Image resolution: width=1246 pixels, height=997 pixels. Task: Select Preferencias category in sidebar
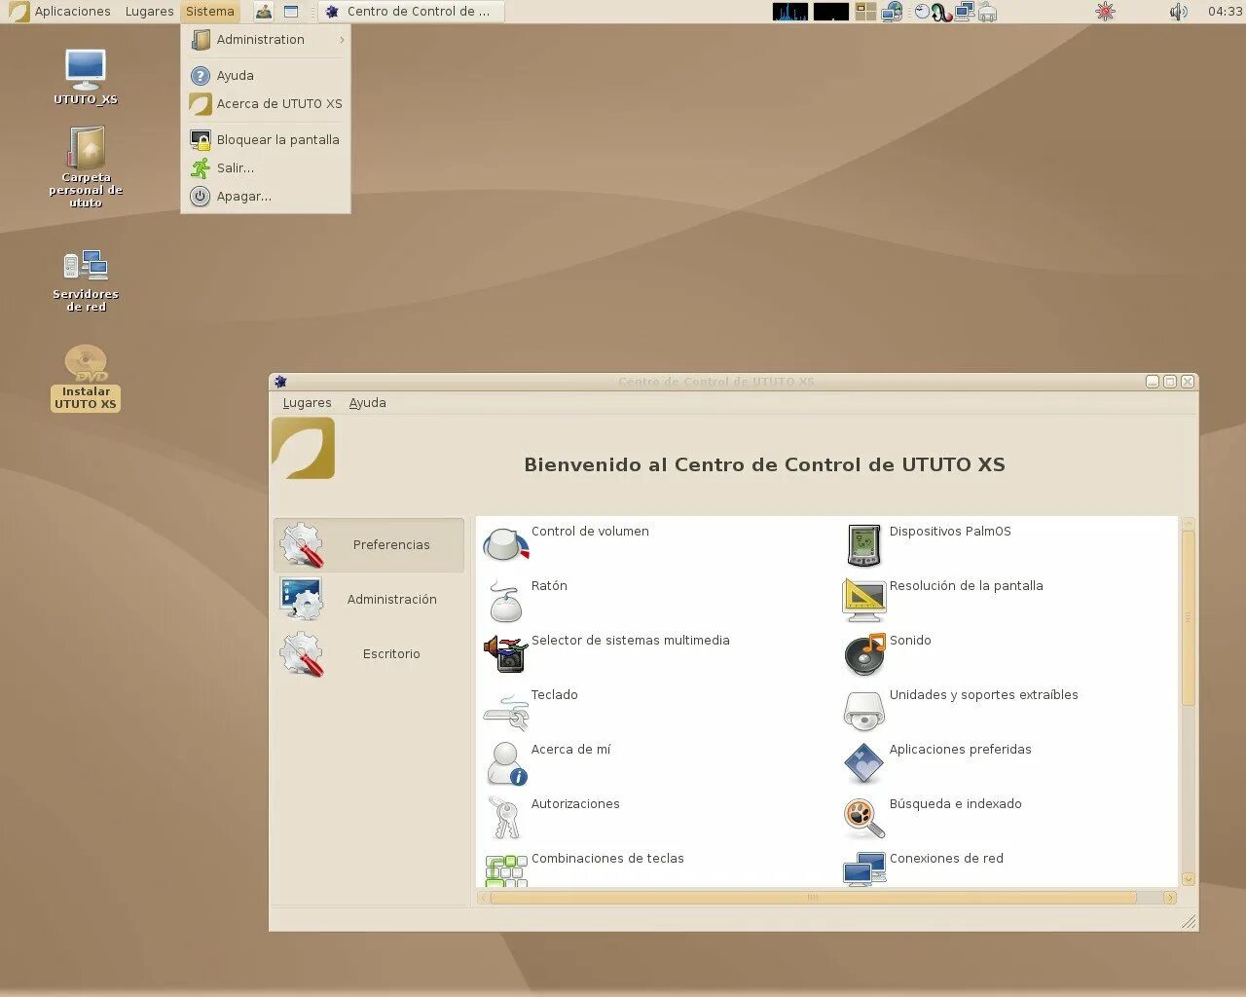(x=369, y=545)
